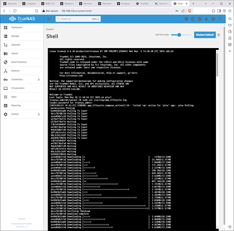This screenshot has width=234, height=231.
Task: Open Datasets from sidebar icon
Action: (x=6, y=45)
